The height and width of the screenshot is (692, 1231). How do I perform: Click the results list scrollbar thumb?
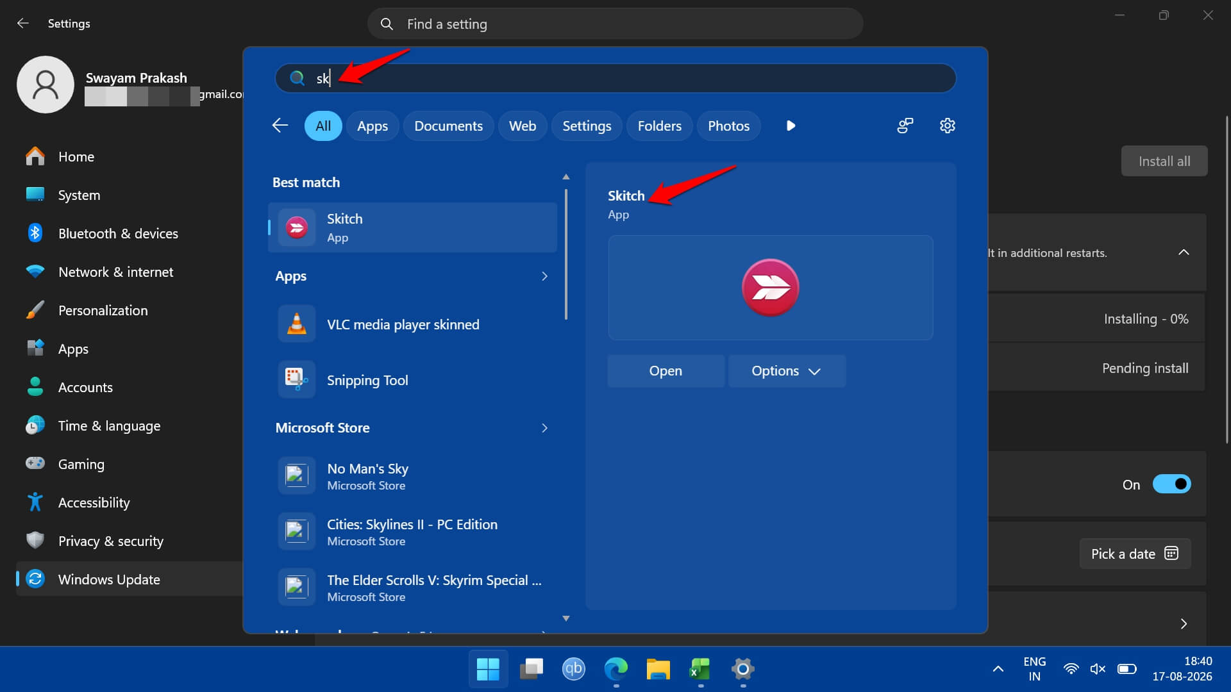click(565, 254)
